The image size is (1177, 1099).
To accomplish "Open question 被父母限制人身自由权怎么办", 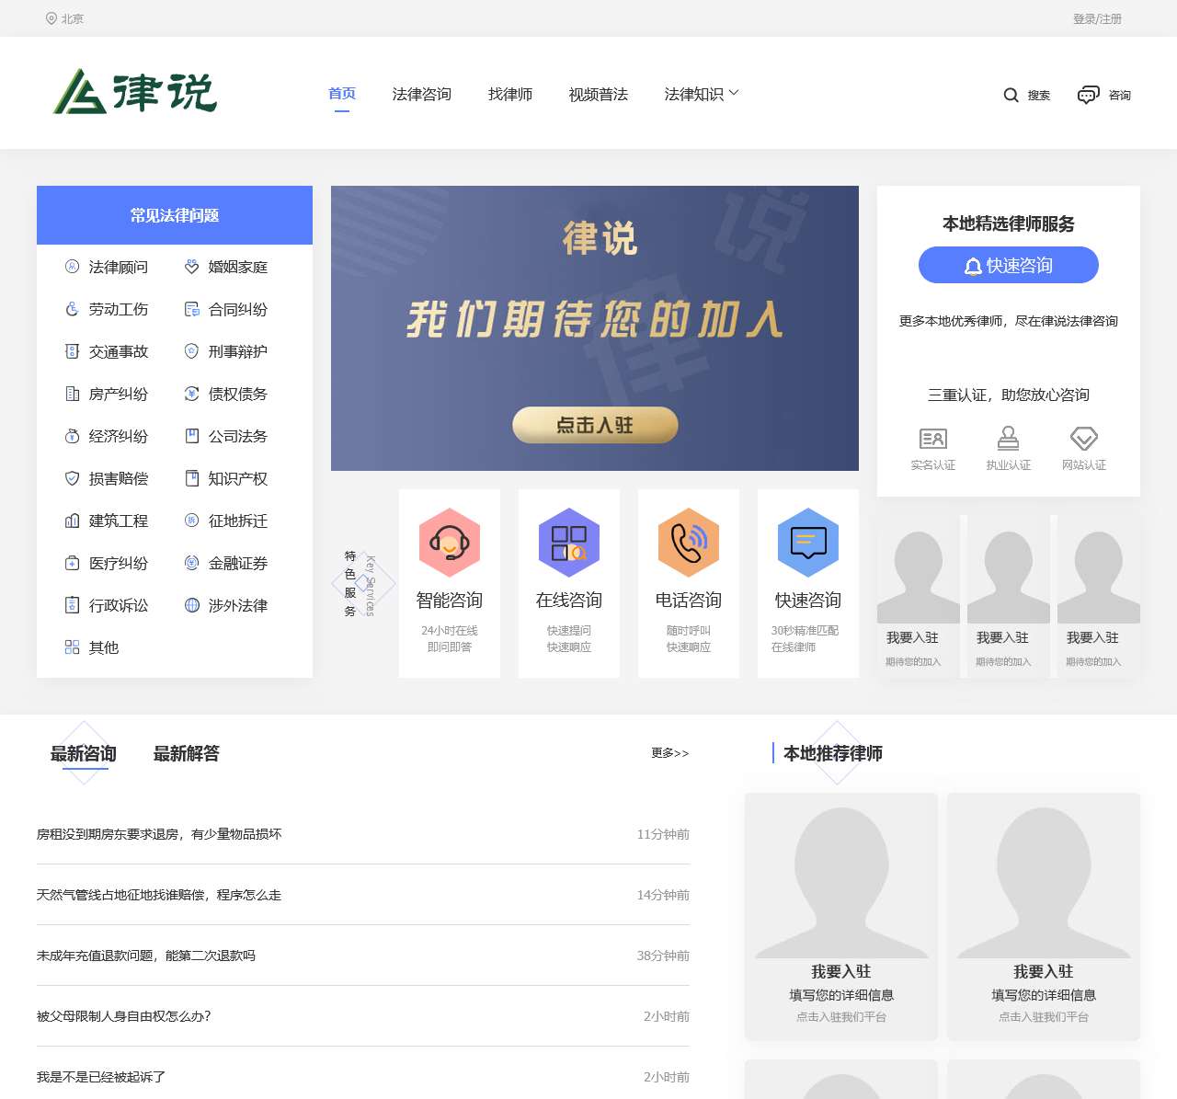I will click(124, 1016).
